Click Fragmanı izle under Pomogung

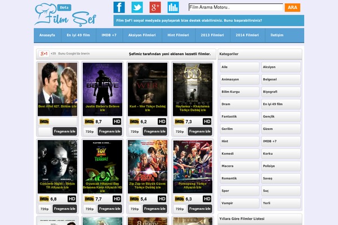point(200,209)
